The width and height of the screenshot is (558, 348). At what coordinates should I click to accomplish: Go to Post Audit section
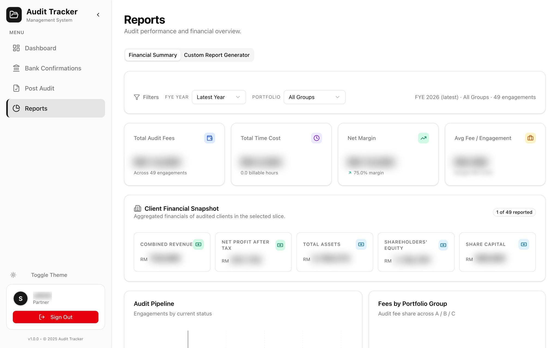pyautogui.click(x=56, y=88)
